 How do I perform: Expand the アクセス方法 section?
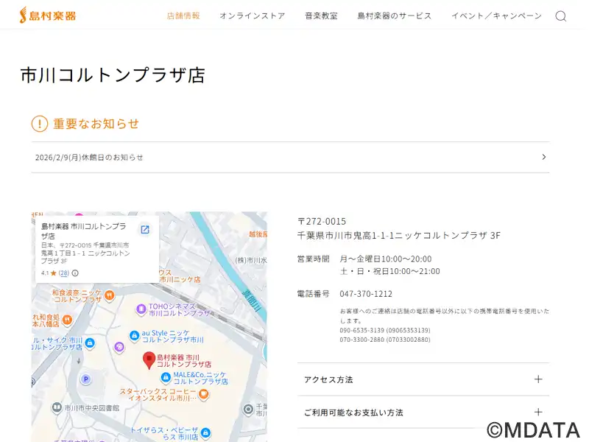click(x=538, y=379)
